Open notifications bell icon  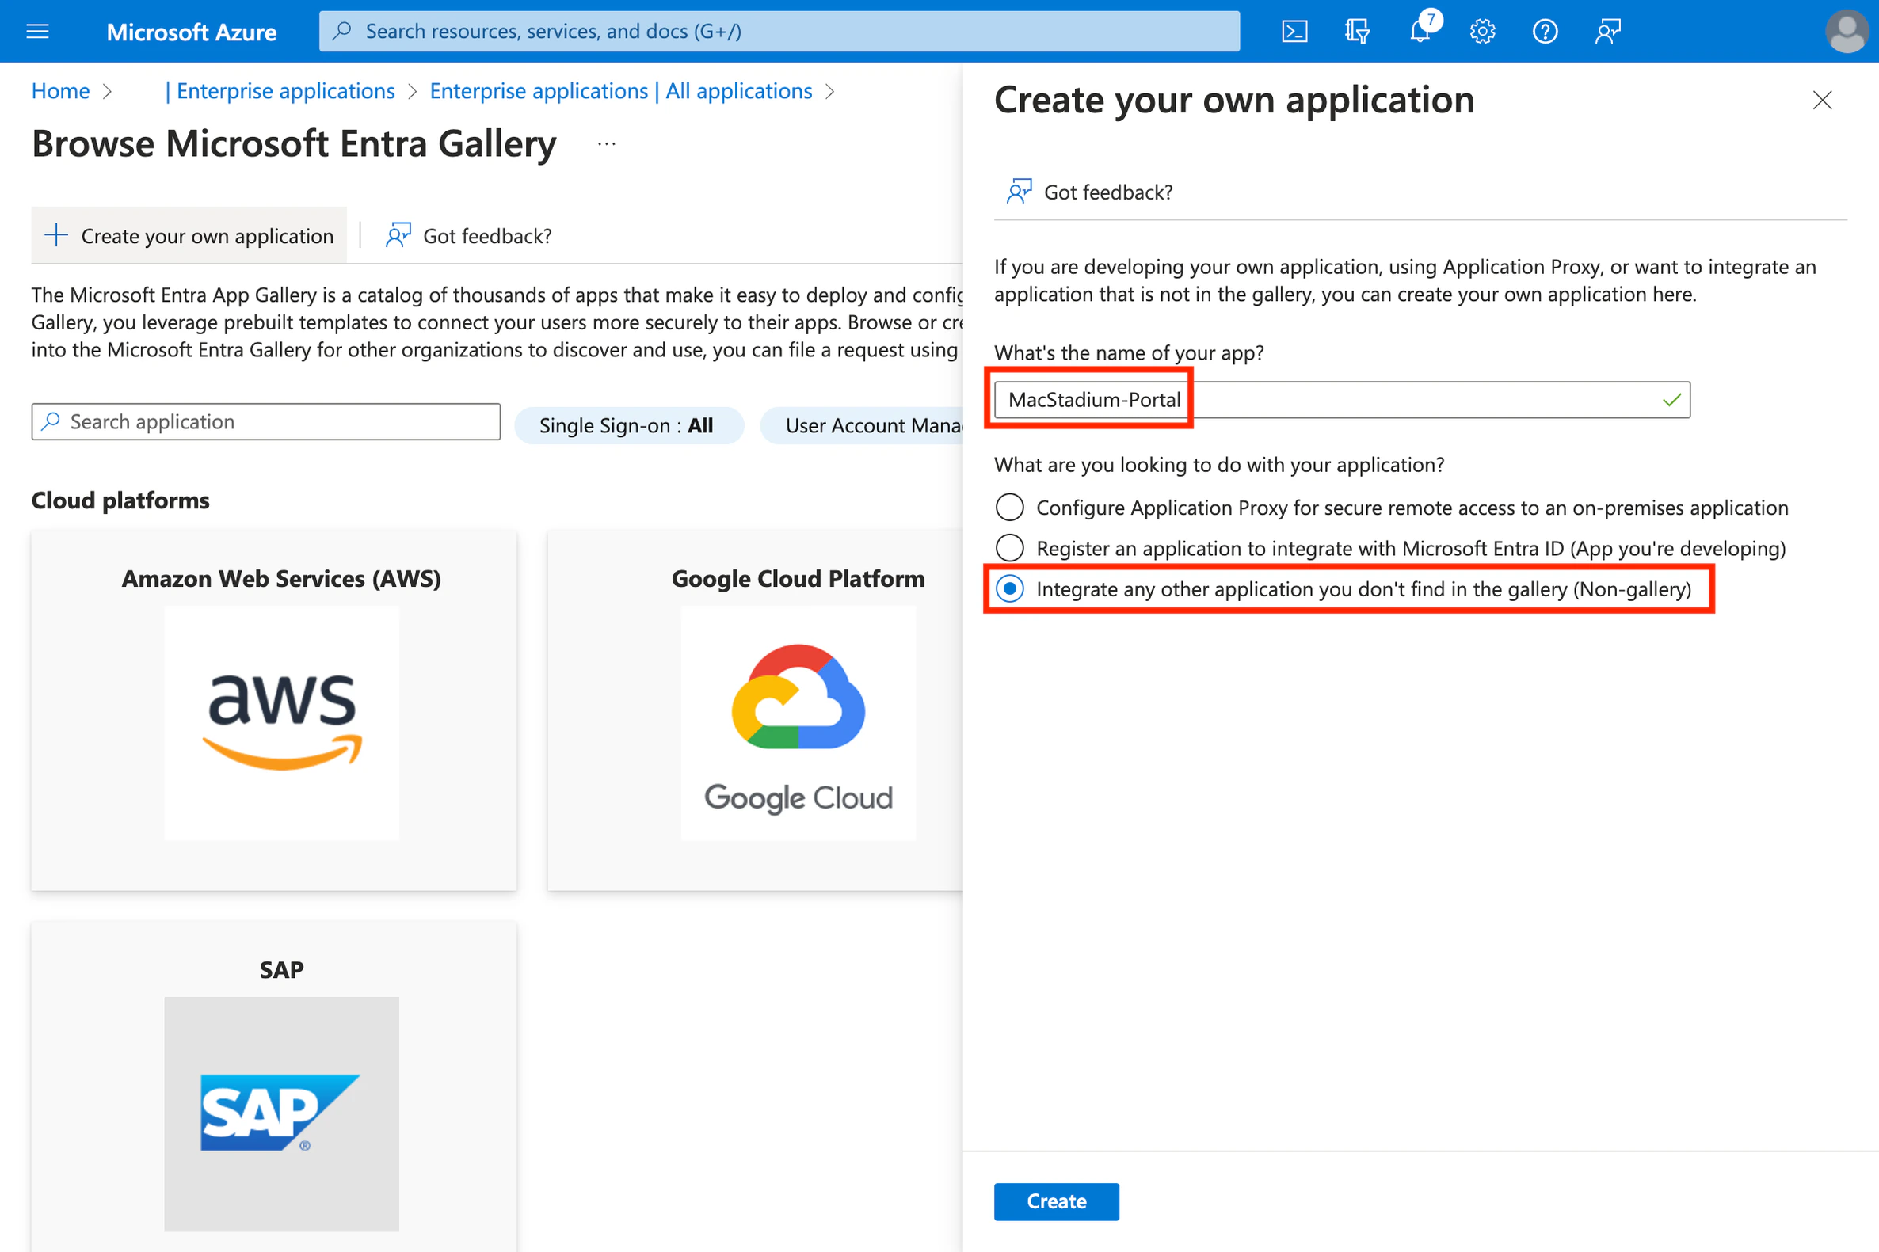1420,31
